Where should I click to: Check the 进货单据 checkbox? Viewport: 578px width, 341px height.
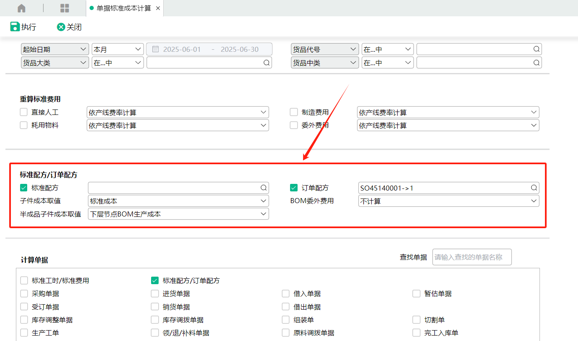[x=155, y=293]
